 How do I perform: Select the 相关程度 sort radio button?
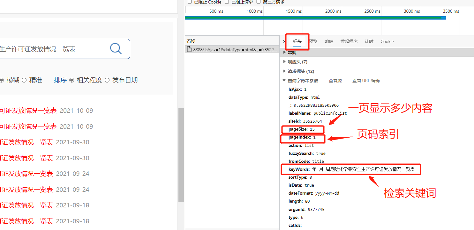(x=71, y=80)
